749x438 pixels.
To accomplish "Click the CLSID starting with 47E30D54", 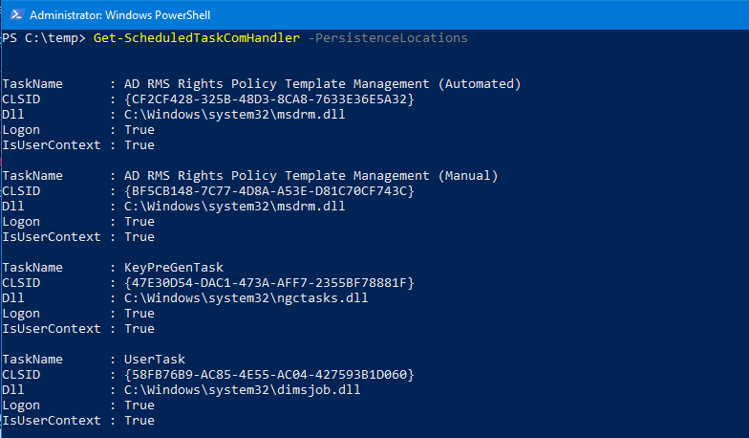I will coord(269,283).
